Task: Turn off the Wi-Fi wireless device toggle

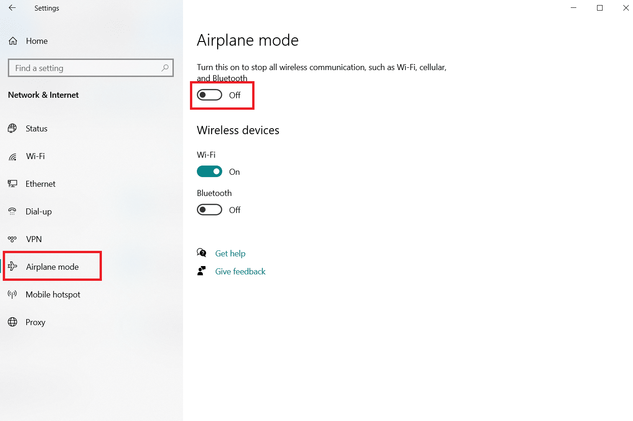Action: (x=209, y=172)
